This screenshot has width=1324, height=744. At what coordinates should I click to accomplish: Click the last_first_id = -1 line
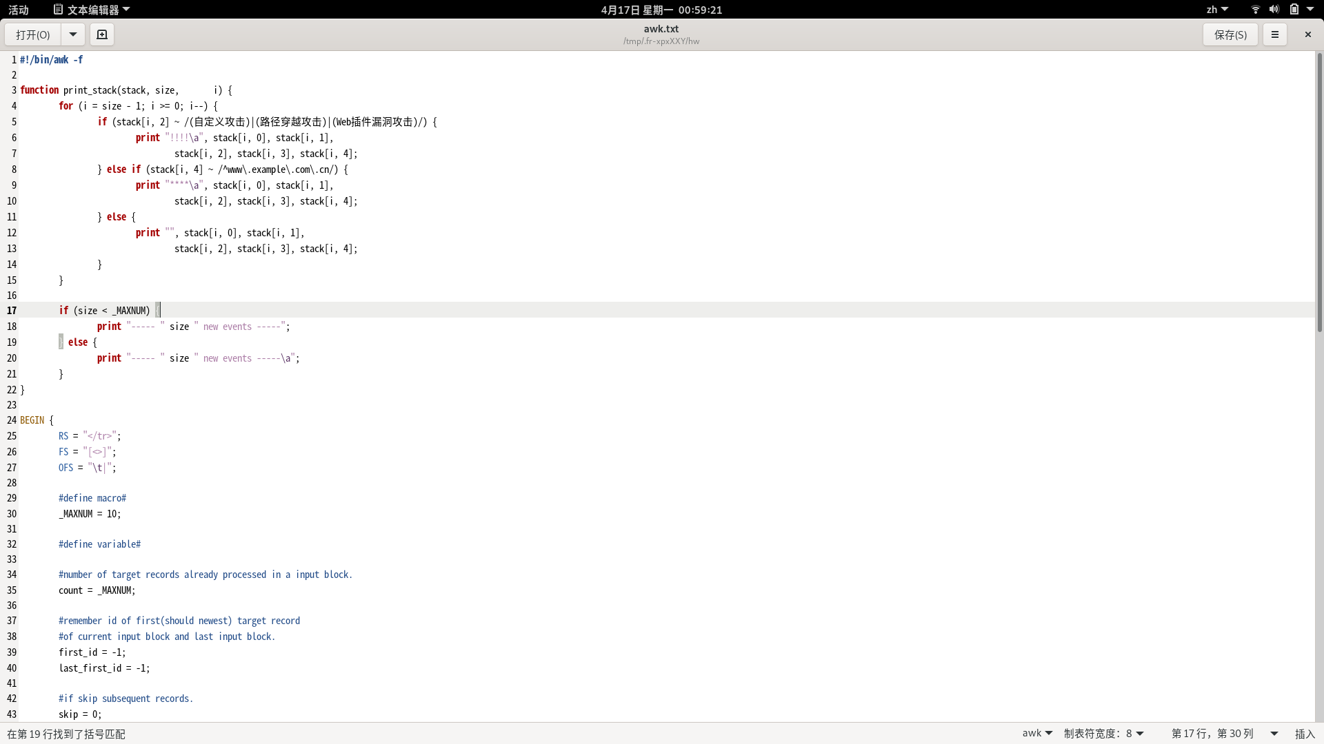(x=104, y=668)
